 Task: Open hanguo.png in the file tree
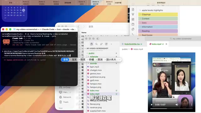(x=95, y=87)
